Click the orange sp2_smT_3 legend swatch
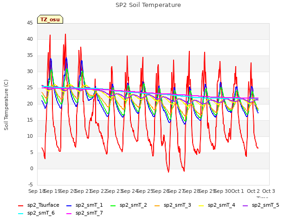This screenshot has height=222, width=297. coord(157,205)
